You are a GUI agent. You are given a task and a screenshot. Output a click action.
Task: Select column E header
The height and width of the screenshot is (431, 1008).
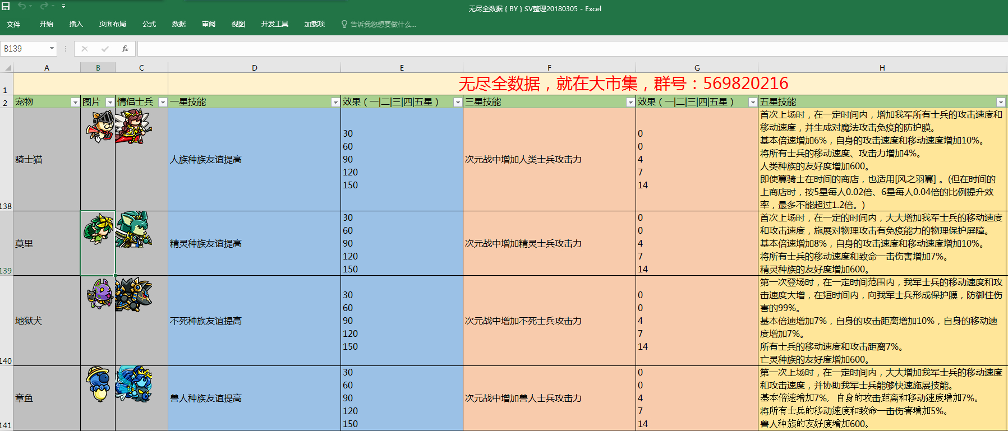402,68
